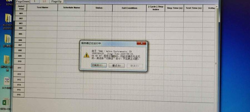Open detail view for channel 011
The width and height of the screenshot is (250, 112).
[x=19, y=68]
